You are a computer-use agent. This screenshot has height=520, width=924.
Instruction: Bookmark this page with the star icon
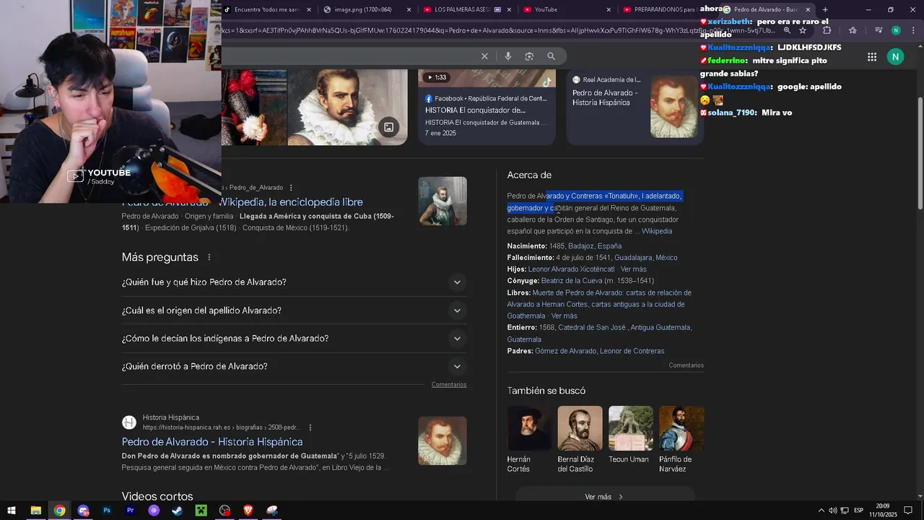(803, 30)
